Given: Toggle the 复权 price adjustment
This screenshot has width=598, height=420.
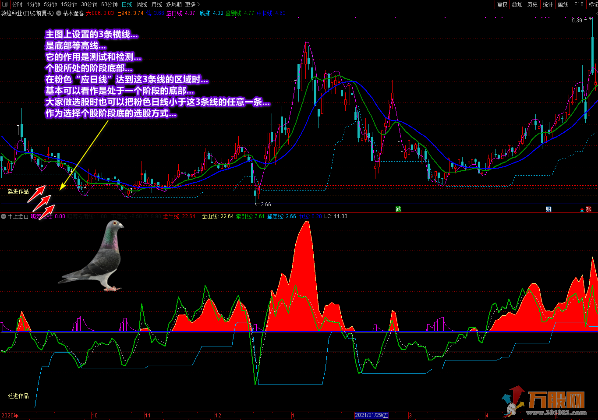Looking at the screenshot, I should click(502, 4).
